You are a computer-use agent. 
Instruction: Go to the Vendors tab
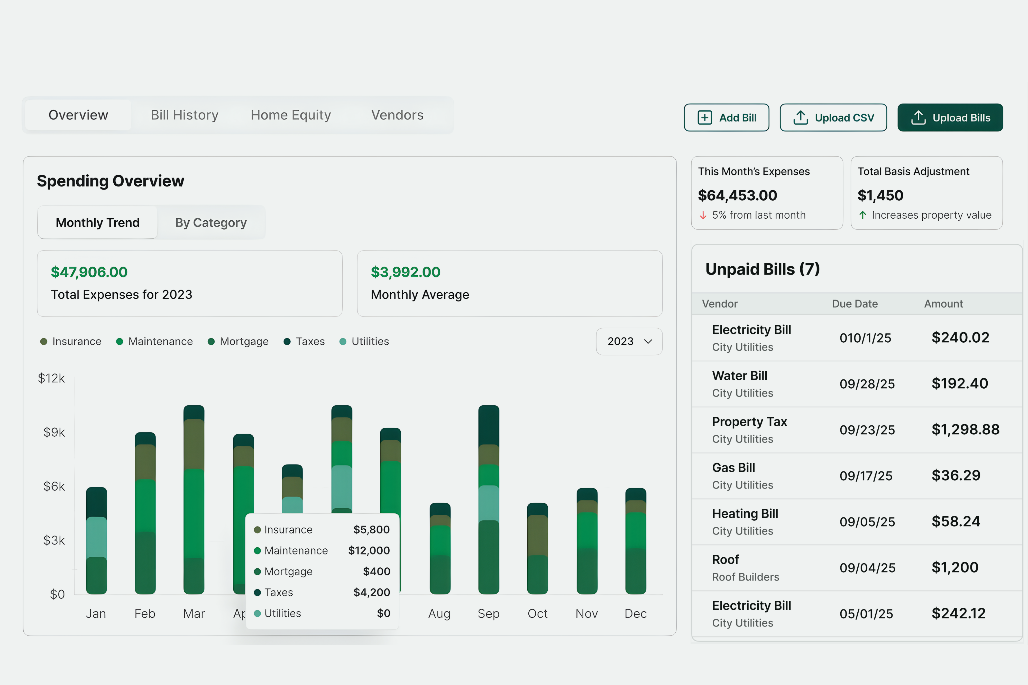tap(397, 115)
